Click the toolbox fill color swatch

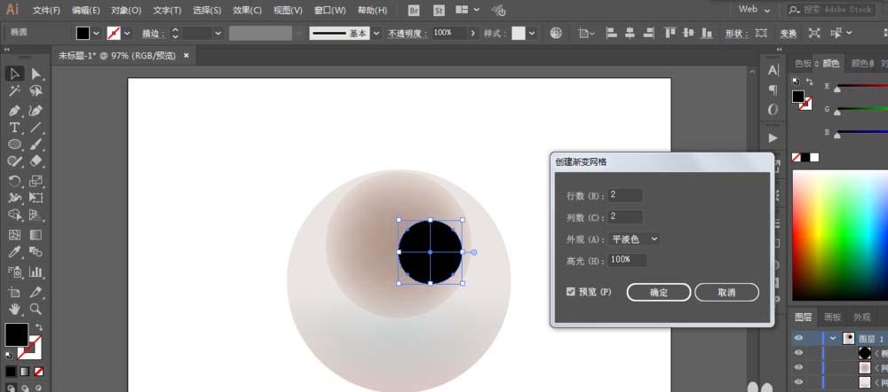16,334
